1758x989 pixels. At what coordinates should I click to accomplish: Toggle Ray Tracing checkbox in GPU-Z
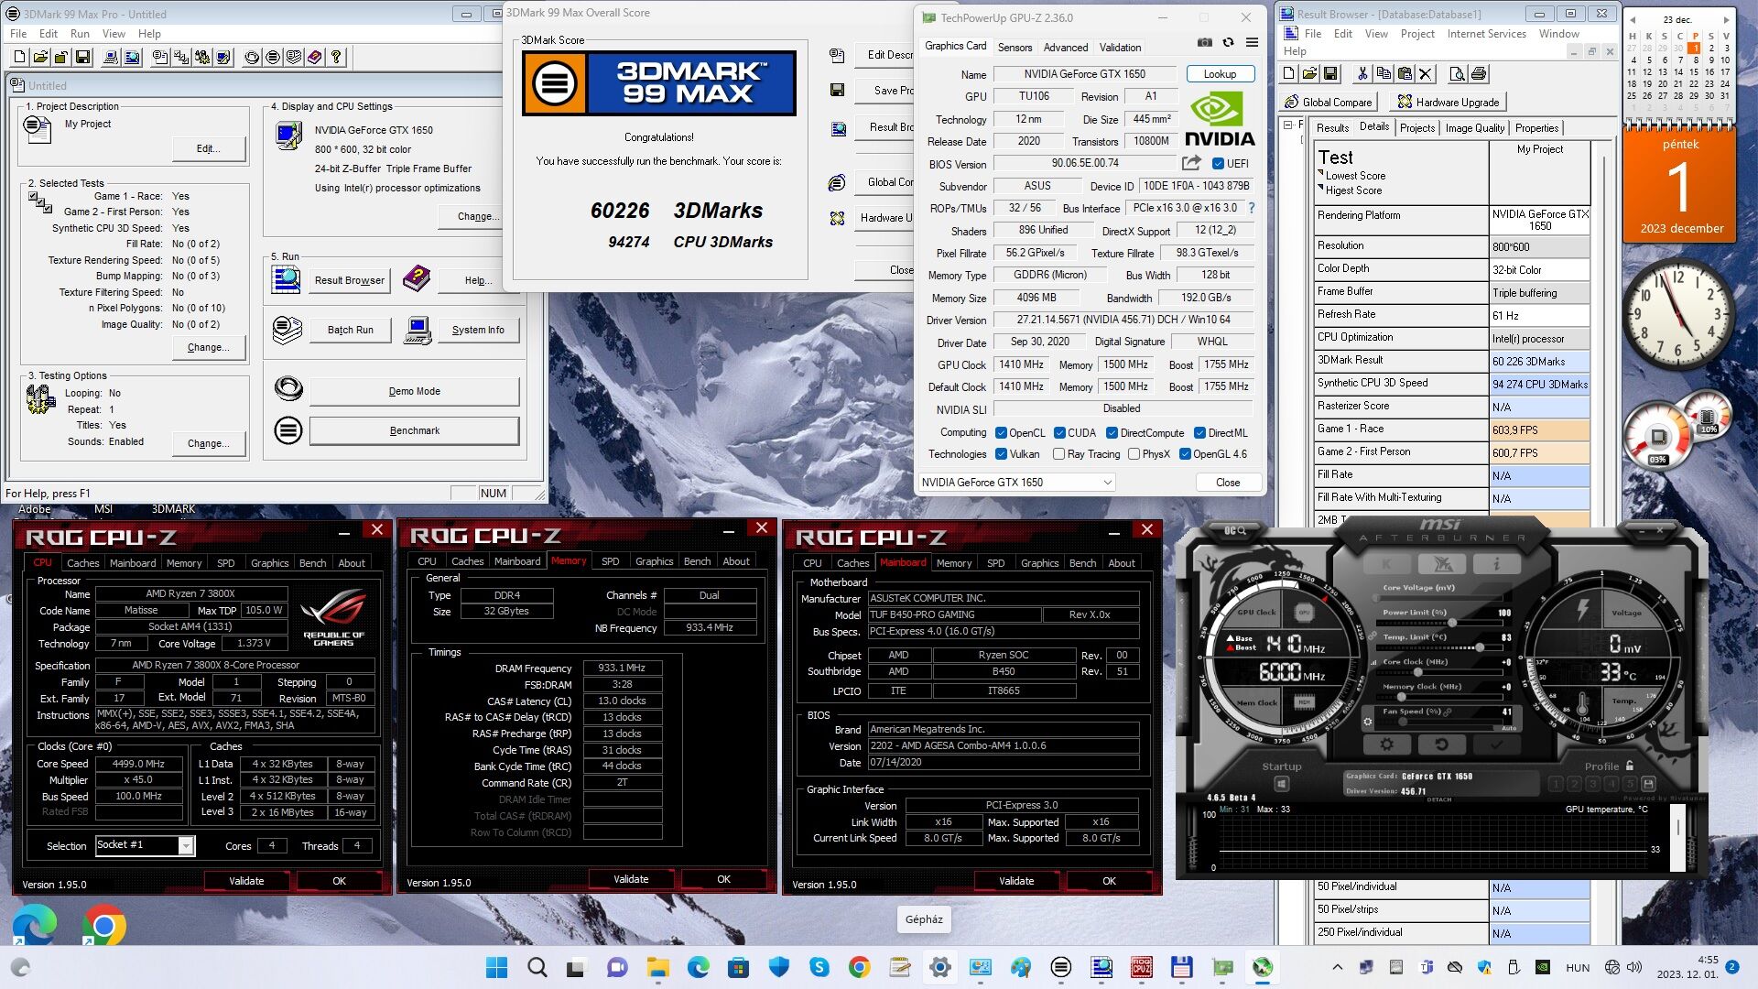click(1058, 454)
